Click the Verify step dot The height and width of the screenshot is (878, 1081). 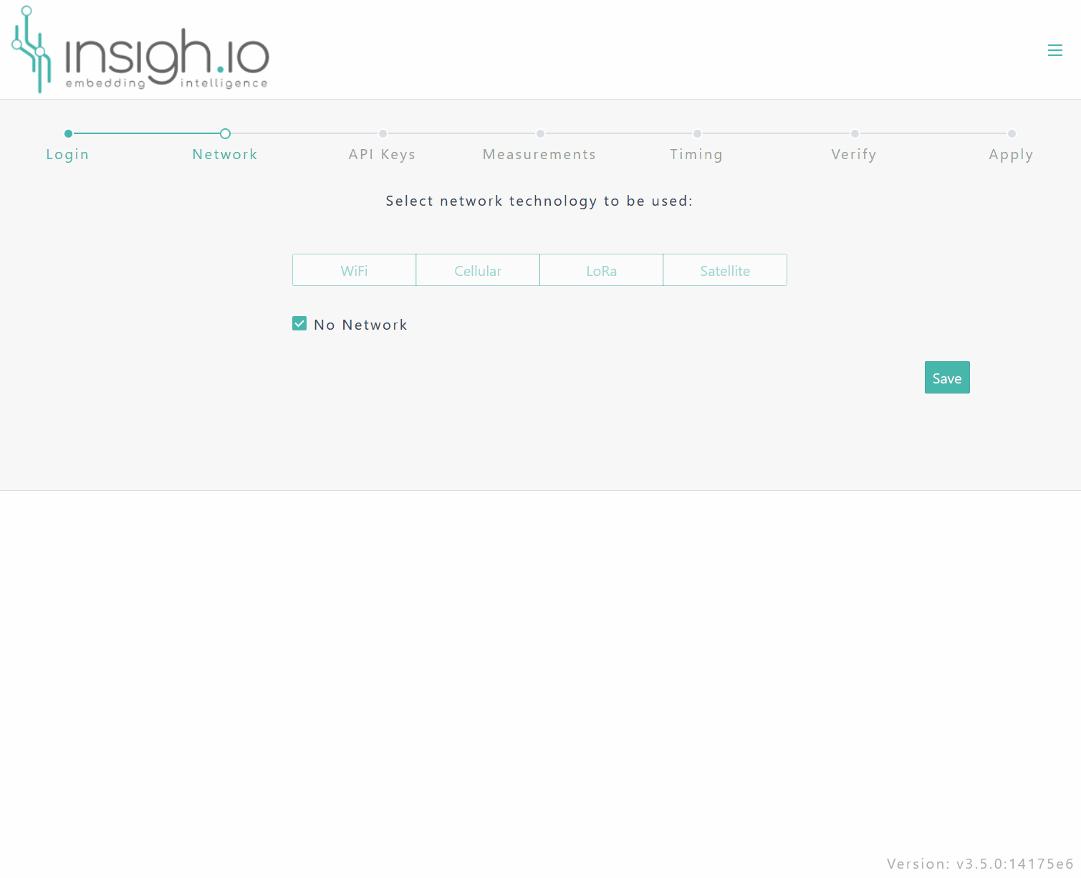pos(855,133)
